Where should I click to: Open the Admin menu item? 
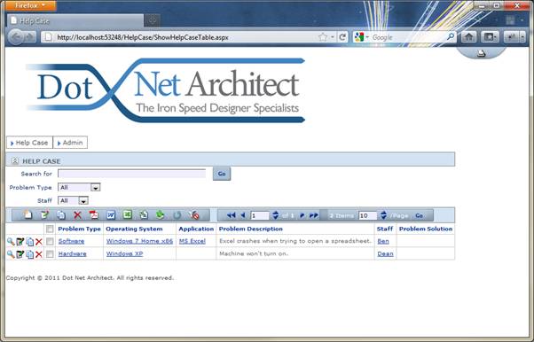(x=70, y=143)
